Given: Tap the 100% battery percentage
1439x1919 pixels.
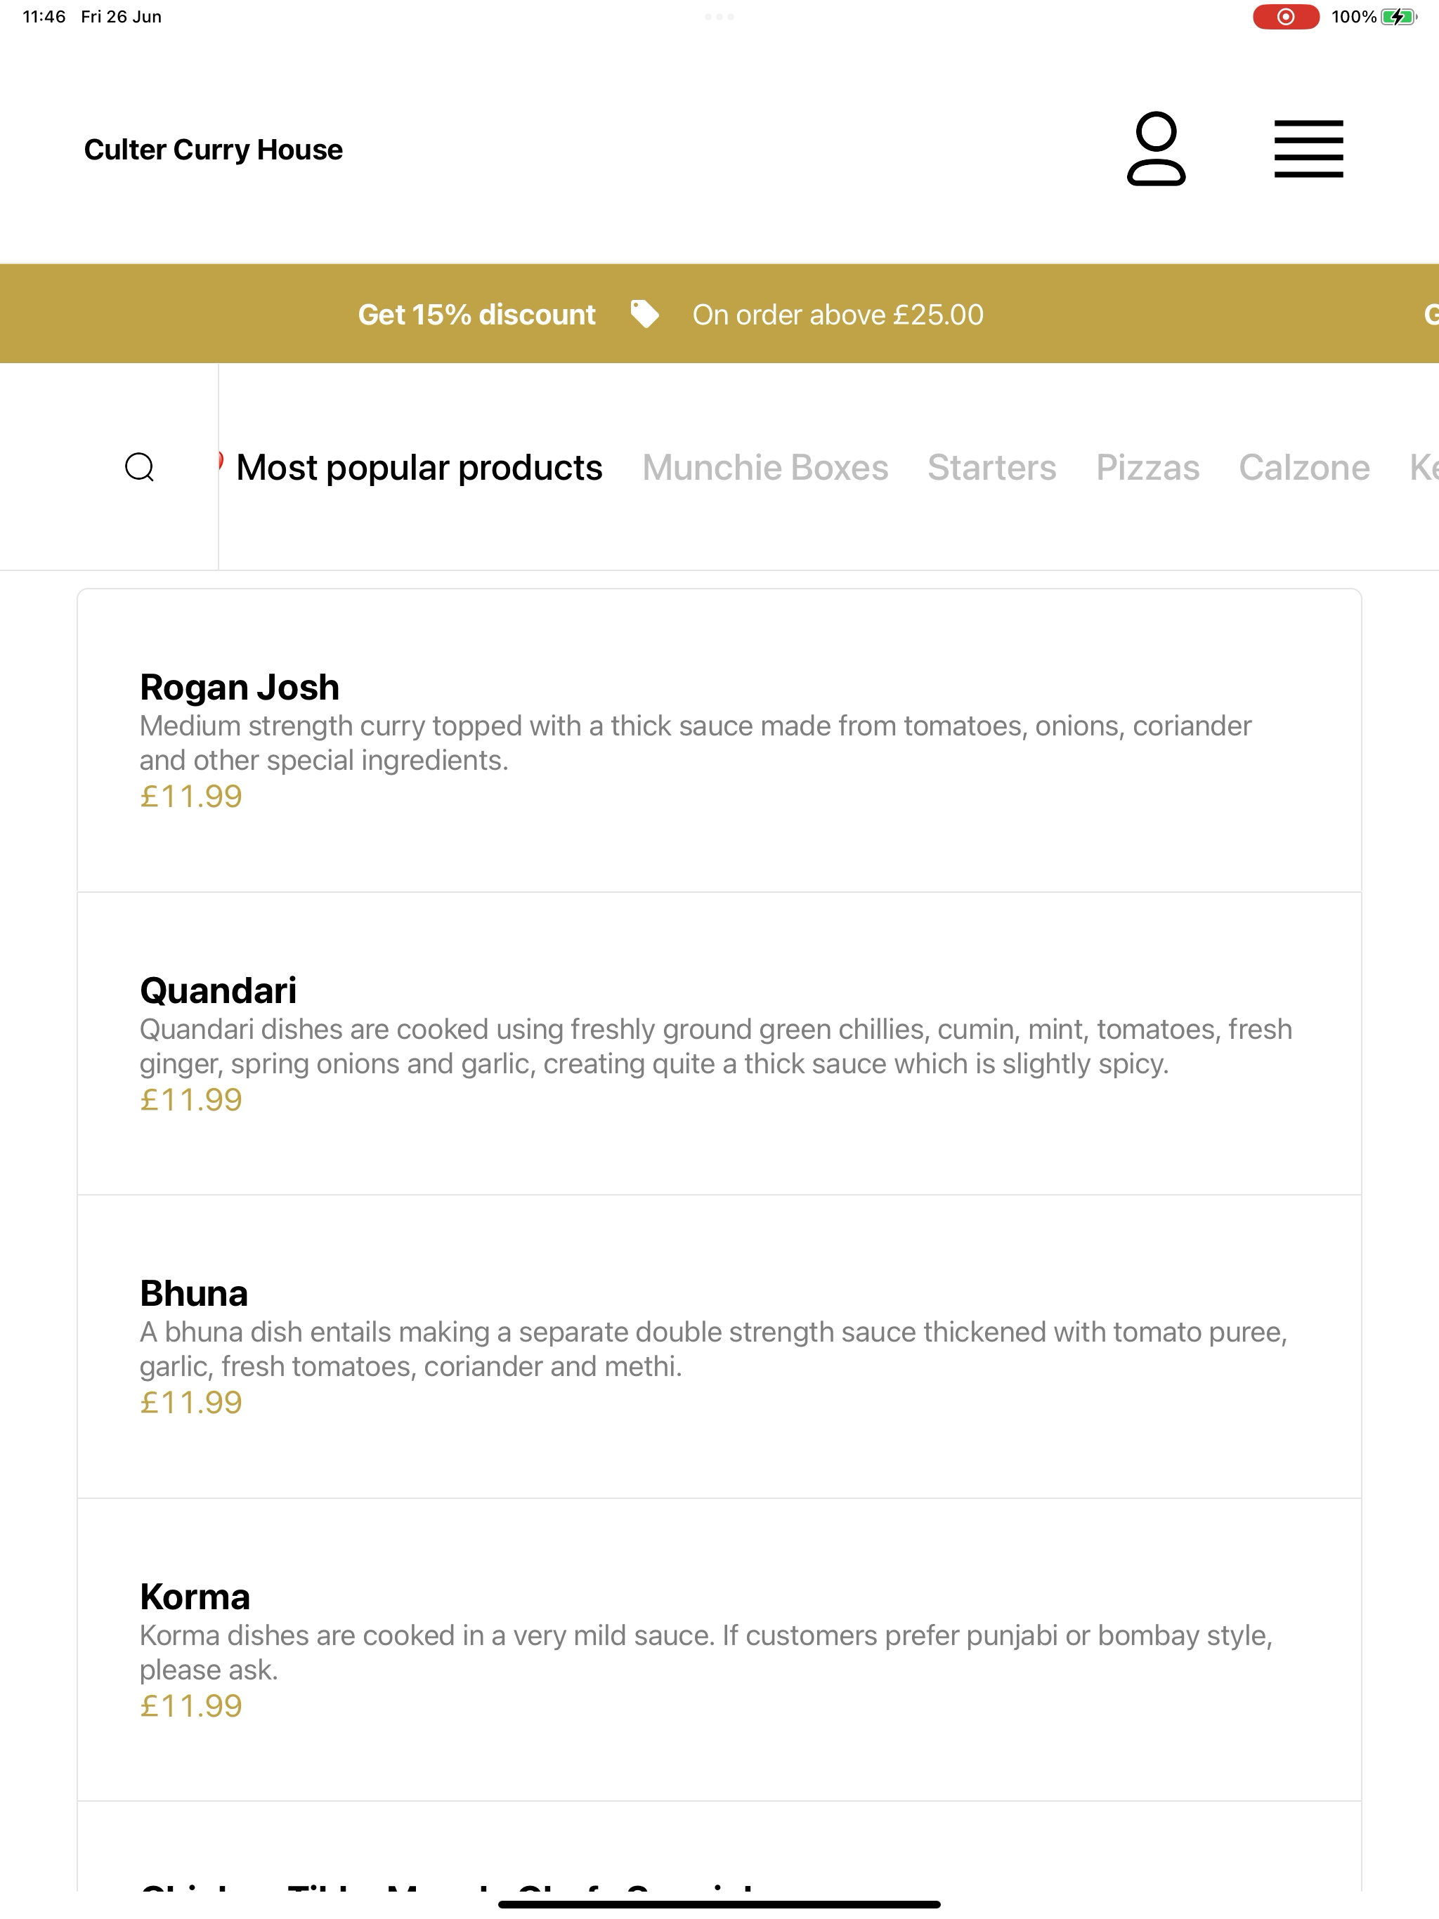Looking at the screenshot, I should coord(1354,16).
